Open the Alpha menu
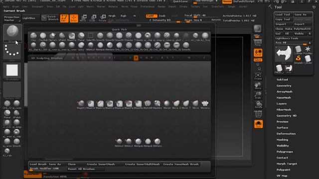Viewport: 319px width, 179px height. (x=5, y=6)
